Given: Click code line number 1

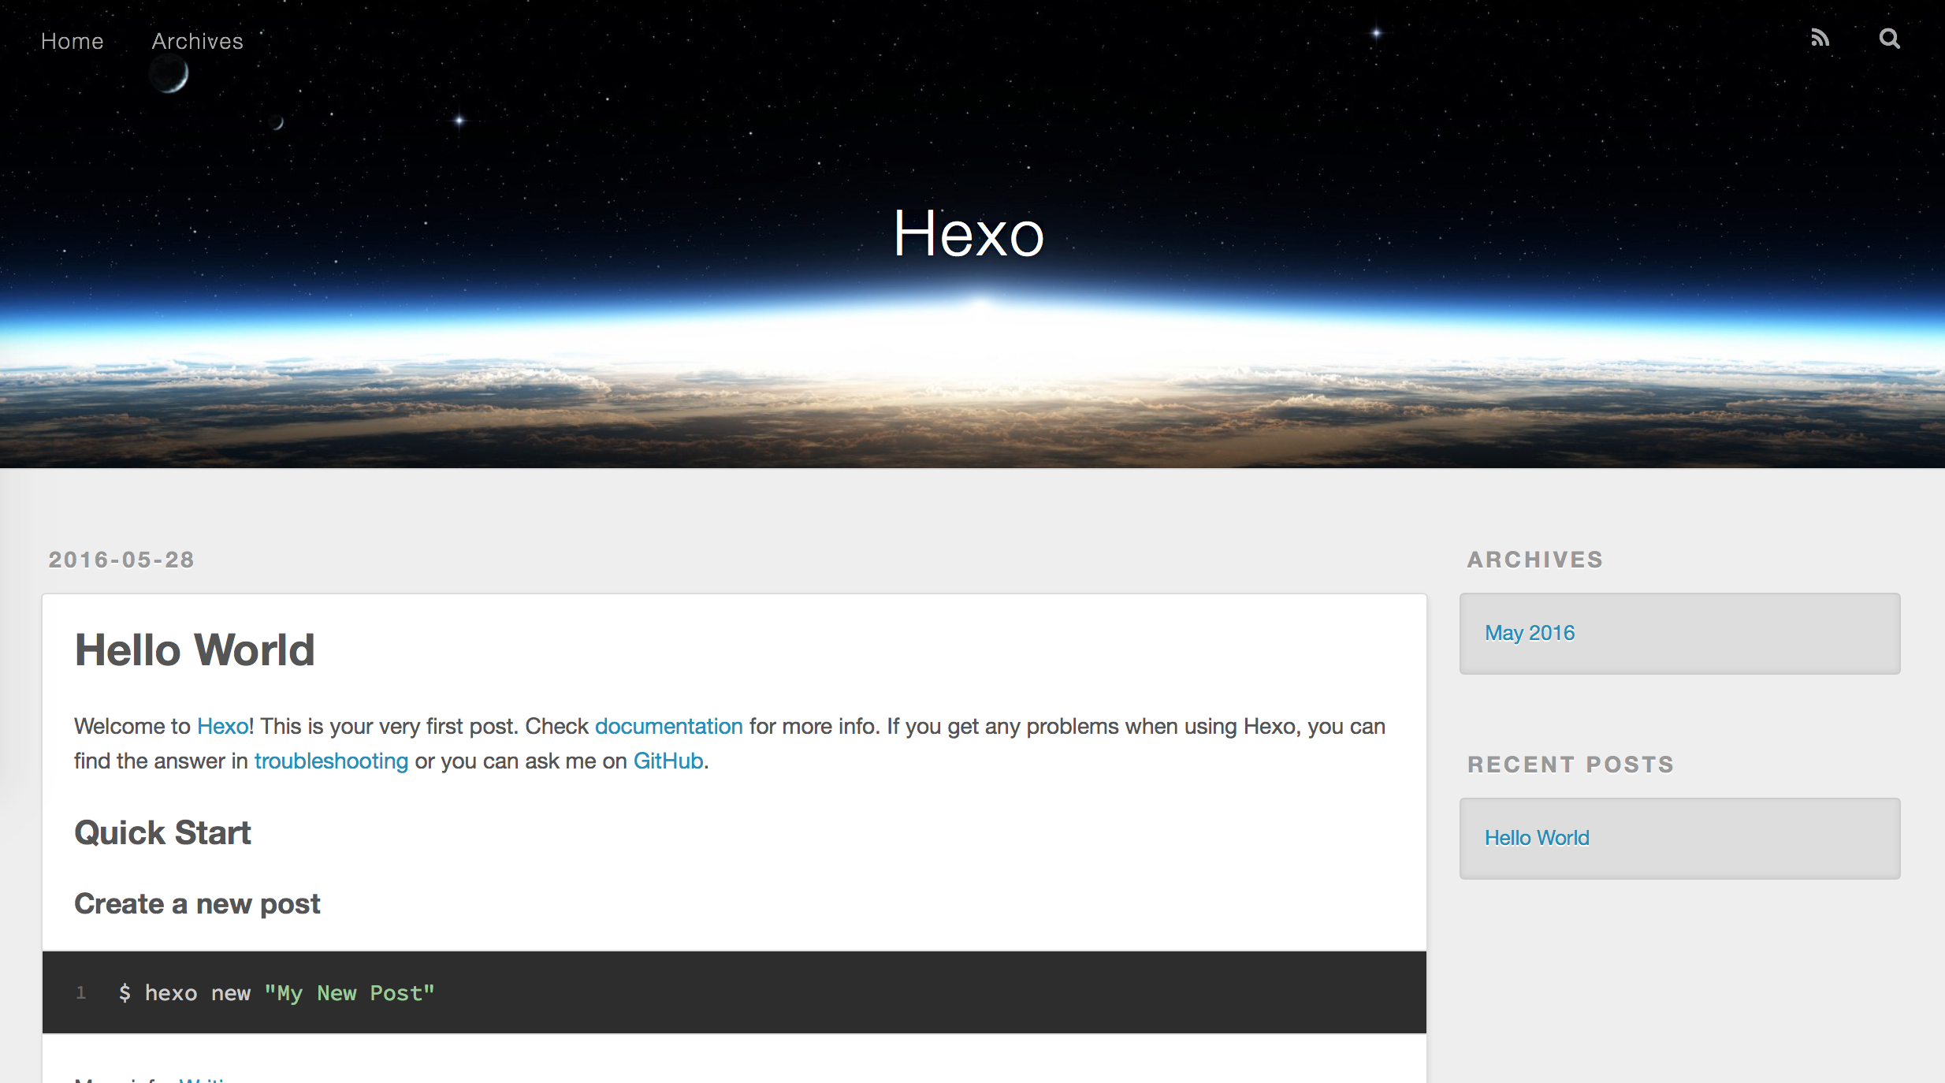Looking at the screenshot, I should (x=80, y=992).
